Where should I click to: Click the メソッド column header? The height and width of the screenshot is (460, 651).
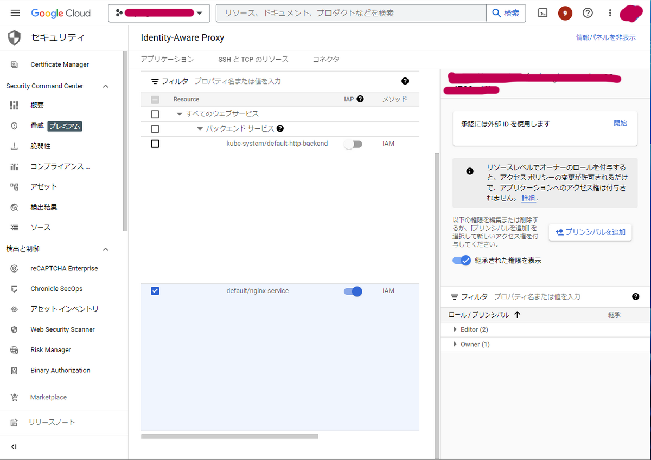coord(394,99)
